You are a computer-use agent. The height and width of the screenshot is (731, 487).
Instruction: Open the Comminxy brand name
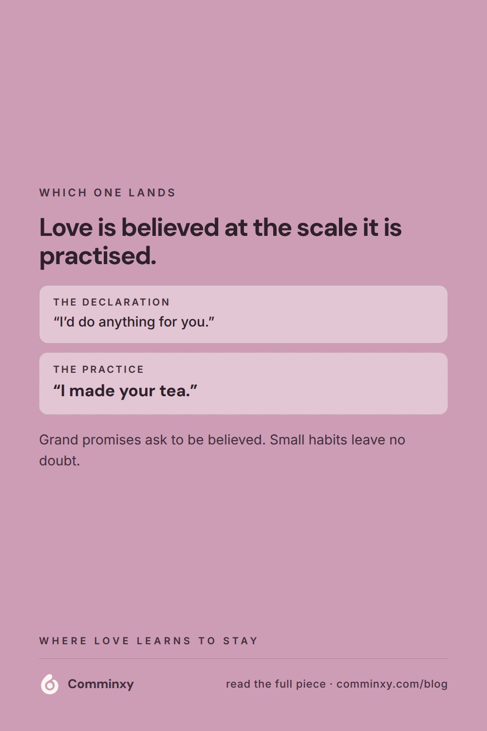pos(101,684)
